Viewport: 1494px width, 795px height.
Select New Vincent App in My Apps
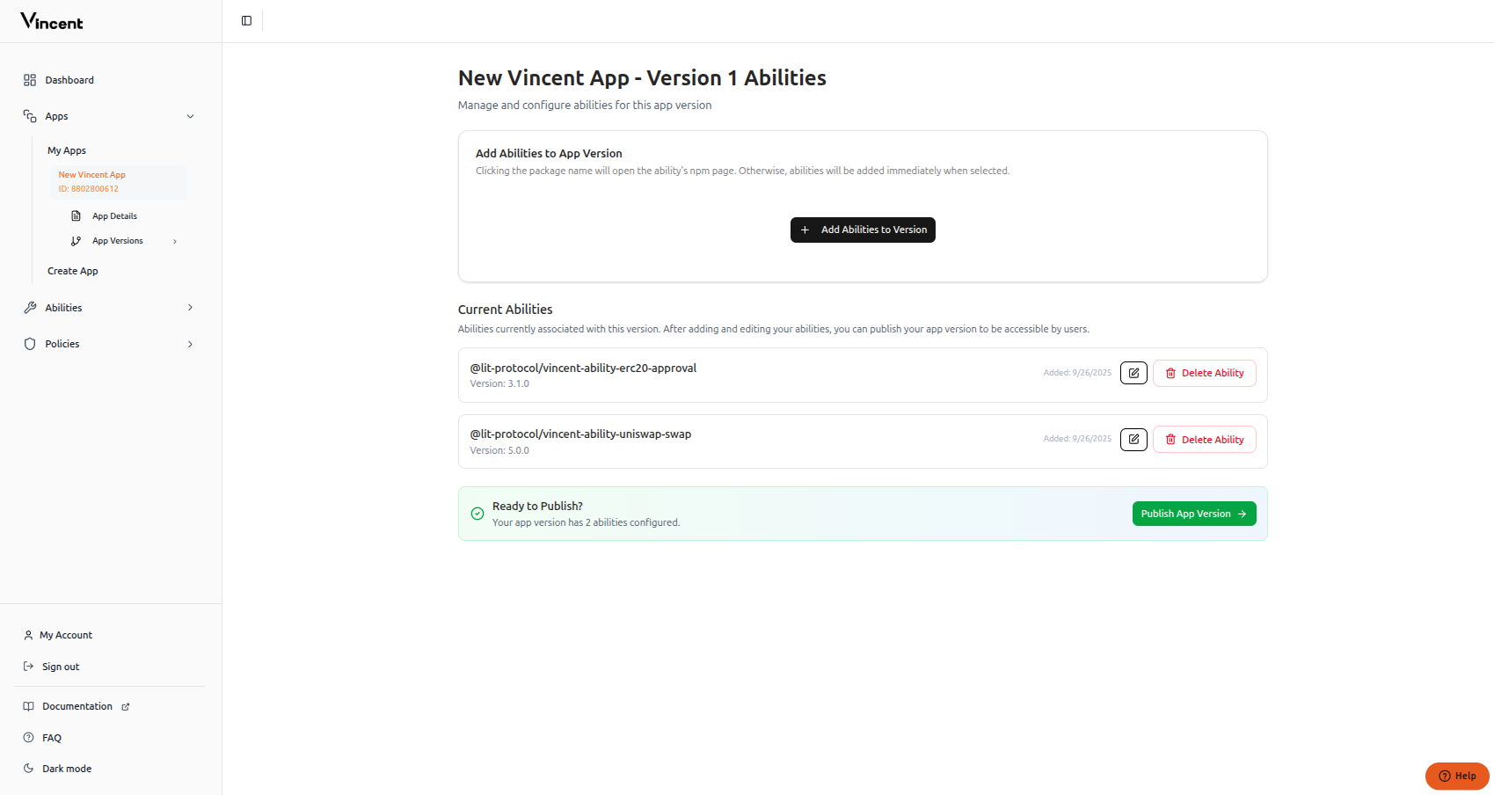[x=91, y=174]
